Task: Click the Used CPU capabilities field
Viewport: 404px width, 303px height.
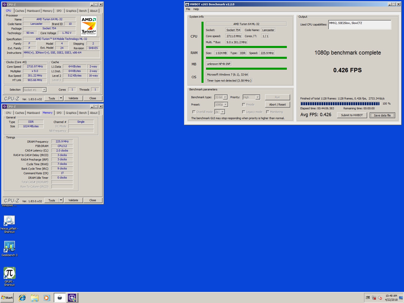Action: pos(360,24)
